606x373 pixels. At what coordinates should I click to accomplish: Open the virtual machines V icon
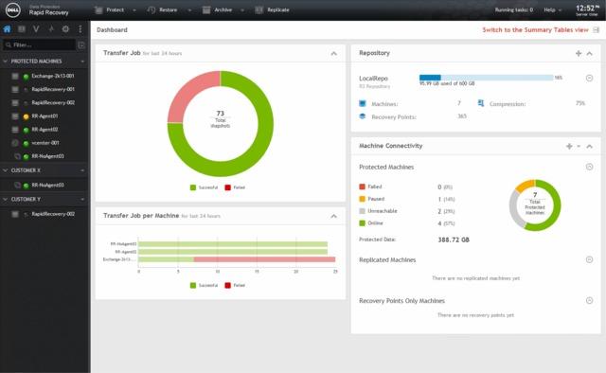(36, 29)
